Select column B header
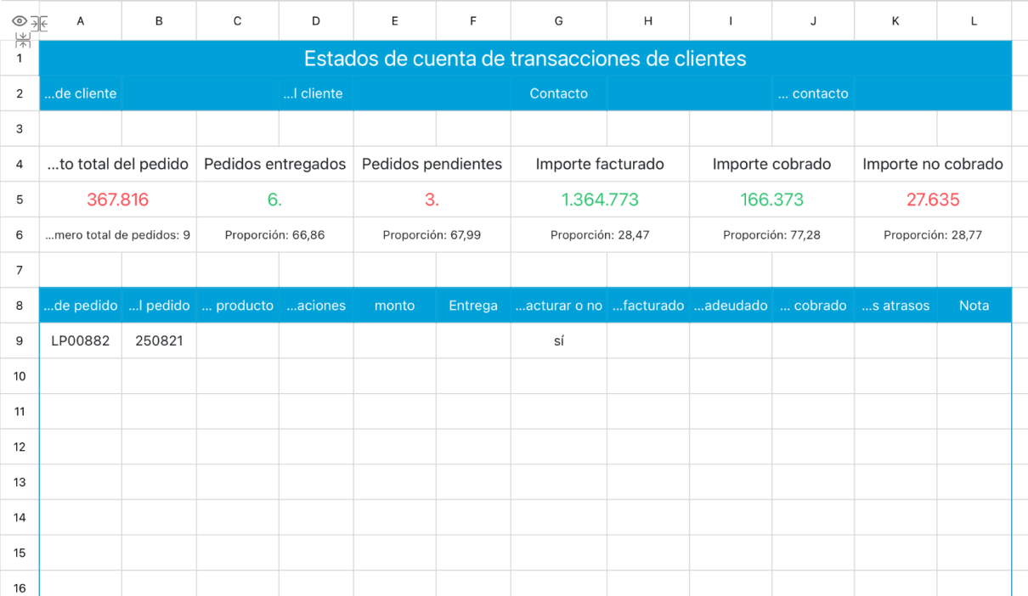Viewport: 1028px width, 596px height. (x=159, y=22)
